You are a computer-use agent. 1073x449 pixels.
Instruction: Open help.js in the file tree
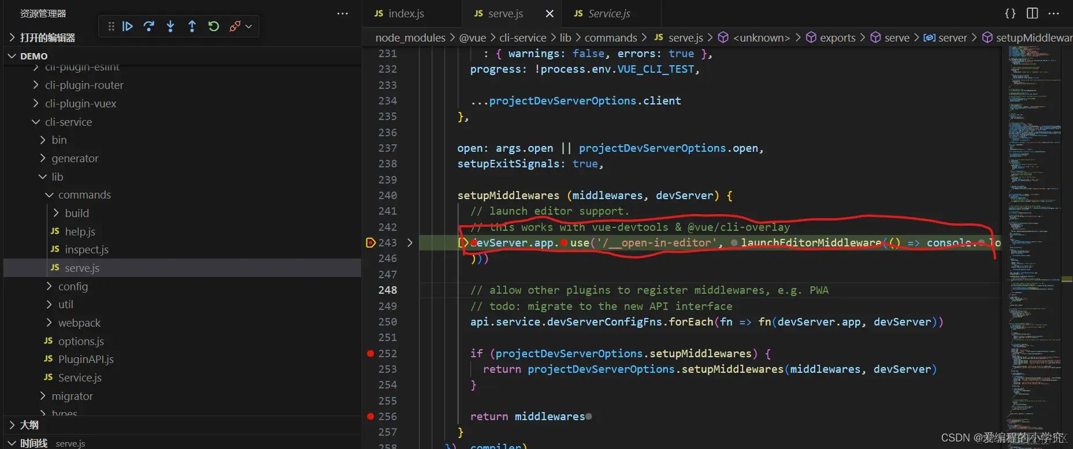point(80,232)
